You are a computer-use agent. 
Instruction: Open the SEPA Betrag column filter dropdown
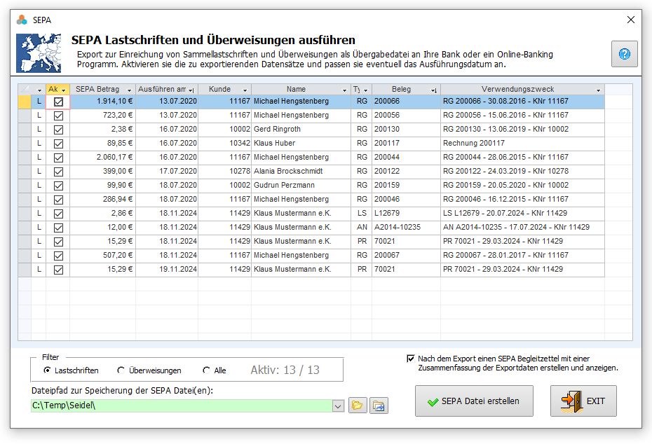coord(129,90)
